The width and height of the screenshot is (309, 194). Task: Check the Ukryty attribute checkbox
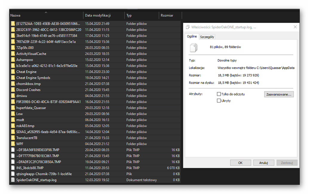(x=219, y=100)
